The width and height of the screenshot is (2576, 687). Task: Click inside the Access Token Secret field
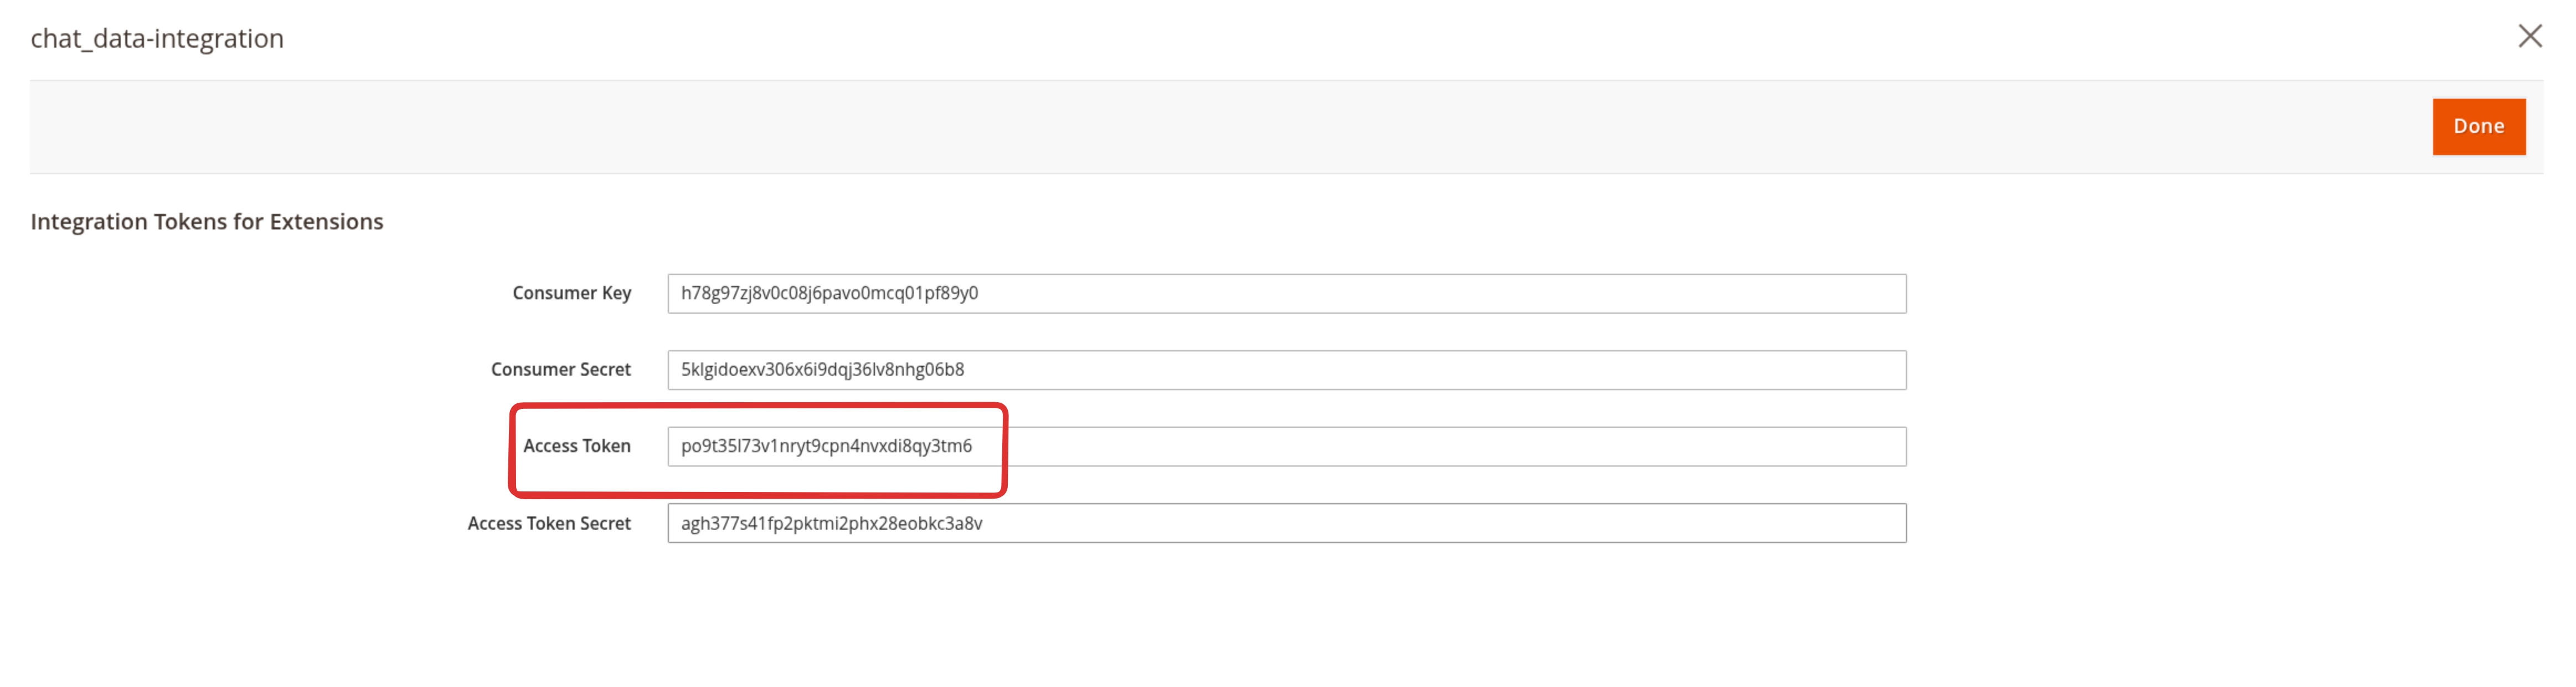point(1286,524)
